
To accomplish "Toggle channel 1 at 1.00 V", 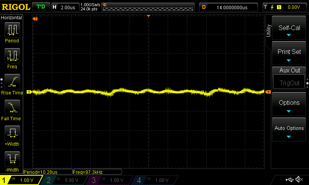I will [22, 180].
